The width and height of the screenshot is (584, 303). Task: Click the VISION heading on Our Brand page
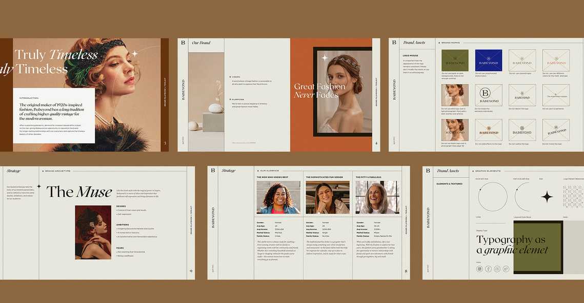pyautogui.click(x=236, y=77)
